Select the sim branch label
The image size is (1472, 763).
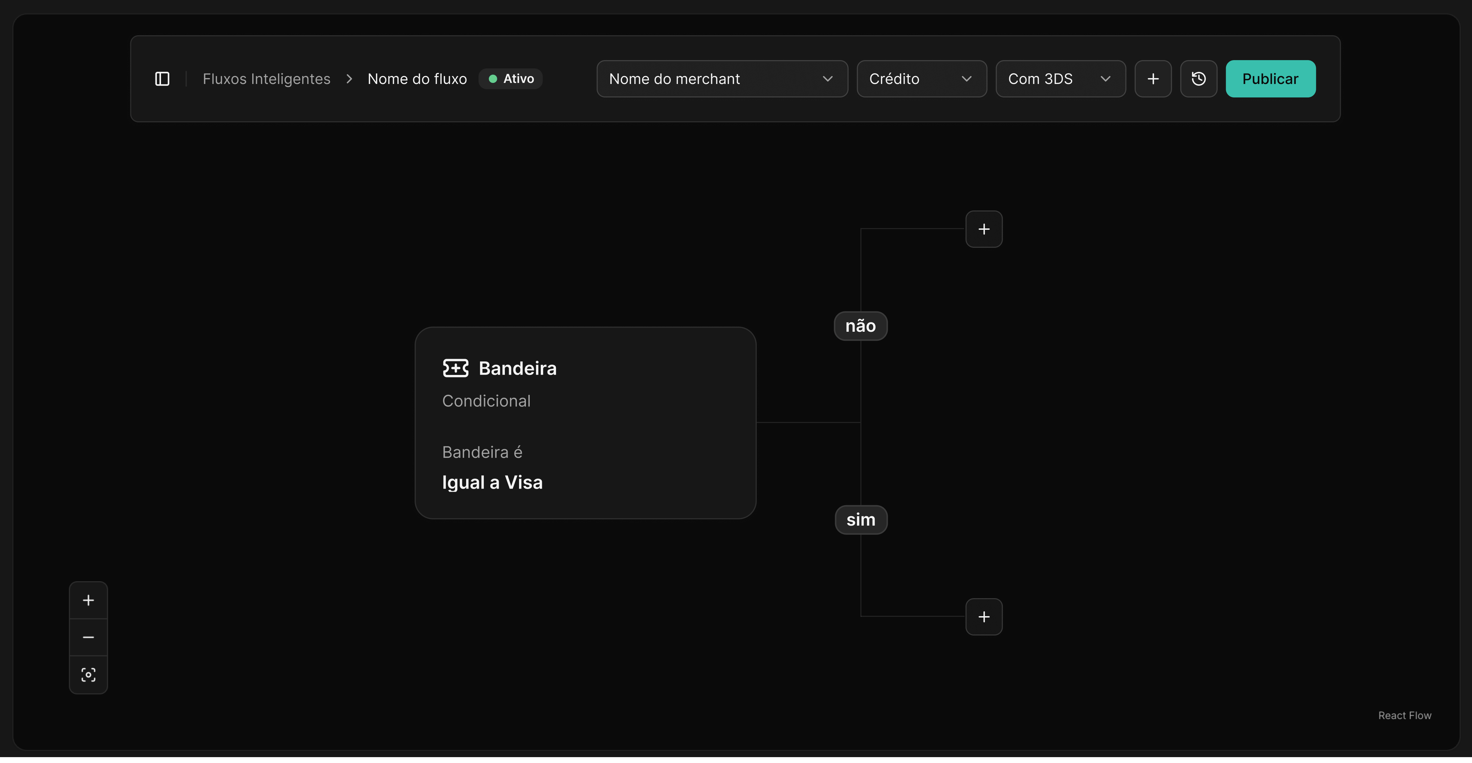coord(861,519)
